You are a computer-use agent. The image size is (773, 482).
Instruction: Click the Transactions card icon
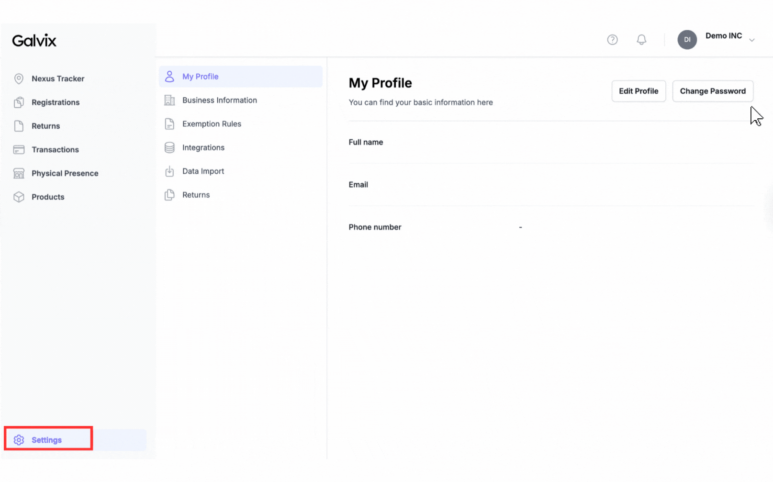(19, 150)
